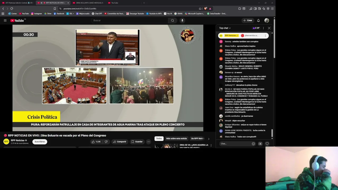Open the browser main menu

point(272,8)
